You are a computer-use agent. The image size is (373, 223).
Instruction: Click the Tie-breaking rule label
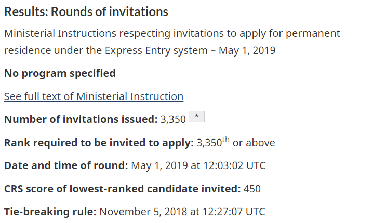tap(50, 212)
